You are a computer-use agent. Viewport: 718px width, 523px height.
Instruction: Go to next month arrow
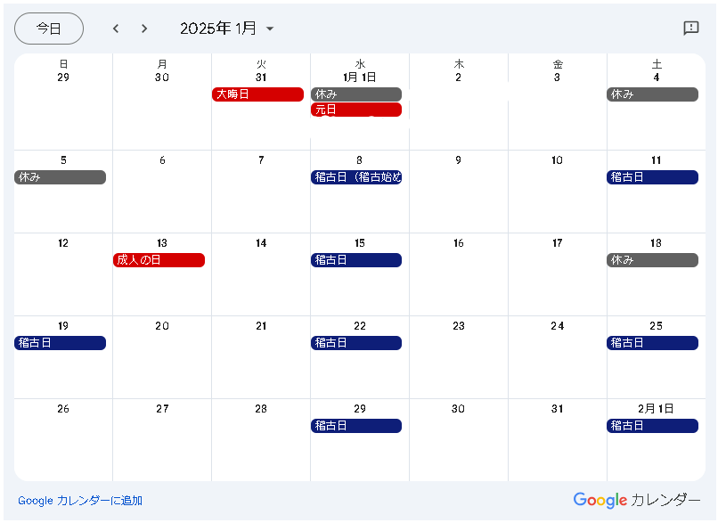144,29
